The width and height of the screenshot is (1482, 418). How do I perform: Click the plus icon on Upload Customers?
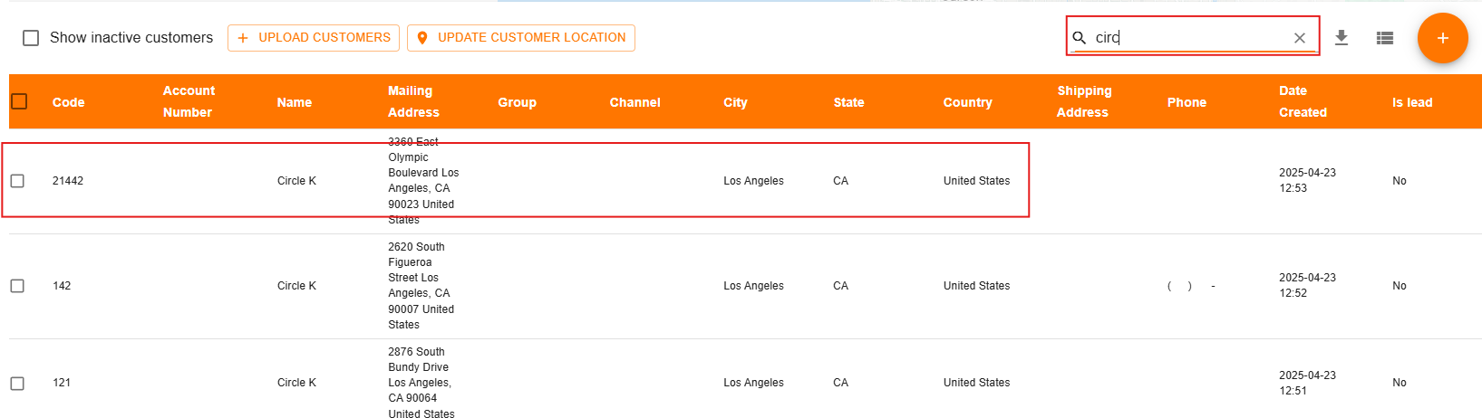coord(242,38)
